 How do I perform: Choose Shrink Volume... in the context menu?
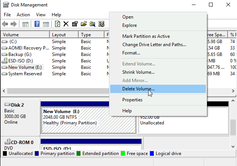[158, 72]
